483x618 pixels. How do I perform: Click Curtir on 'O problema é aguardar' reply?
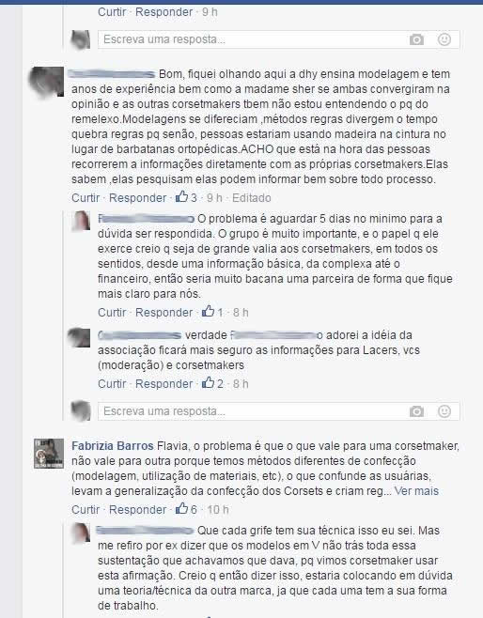112,313
